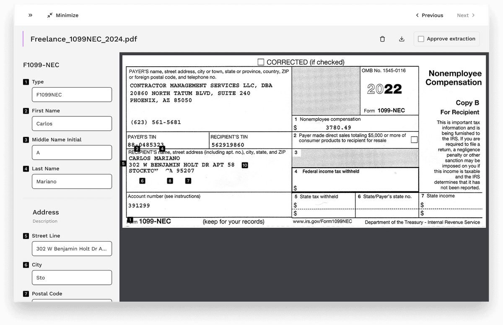Click the Postal Code badge numbered 7 in sidebar
The height and width of the screenshot is (325, 503).
(x=26, y=294)
